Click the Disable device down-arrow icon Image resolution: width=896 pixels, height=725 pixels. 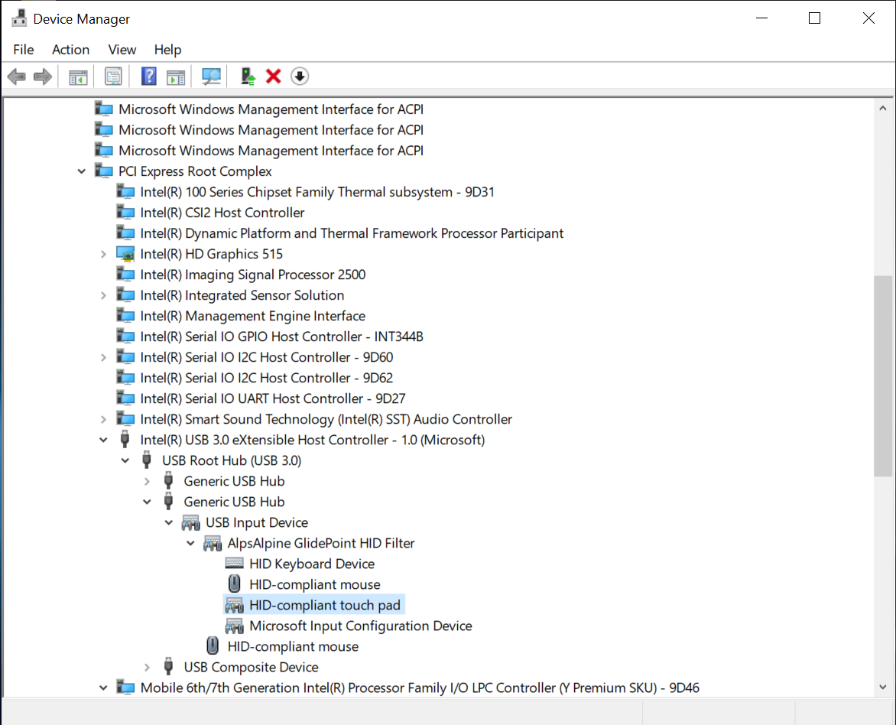click(x=300, y=76)
